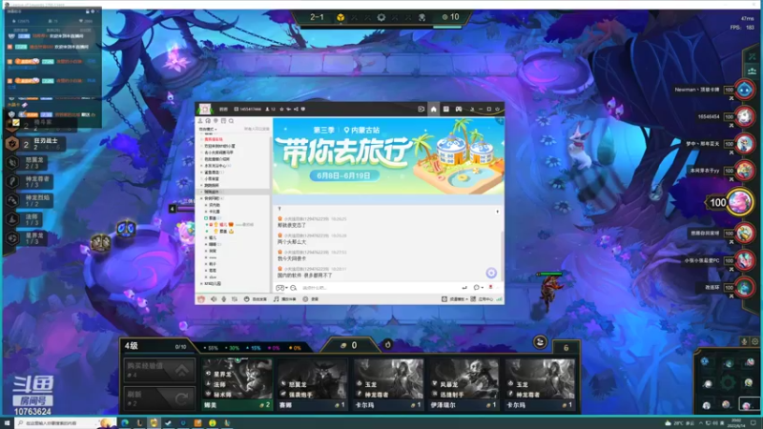Click the minimap in the bottom-right corner
The height and width of the screenshot is (429, 763).
(x=728, y=382)
